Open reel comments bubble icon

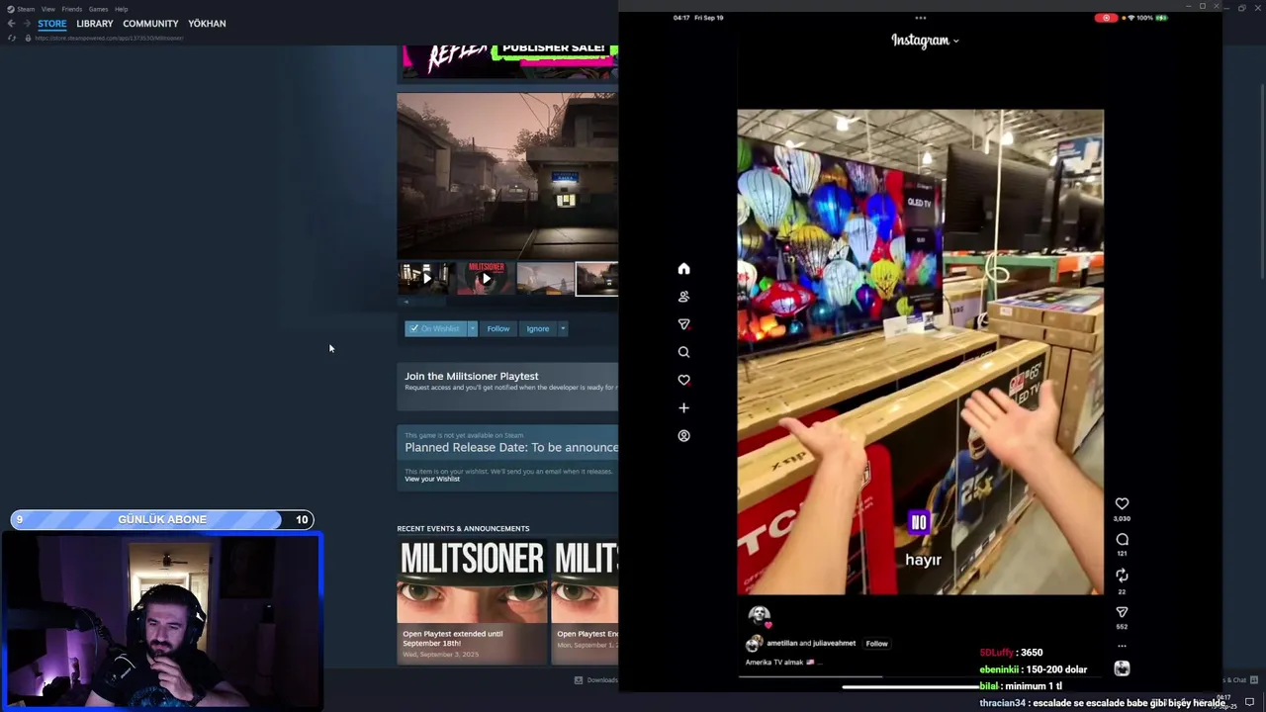(1122, 540)
